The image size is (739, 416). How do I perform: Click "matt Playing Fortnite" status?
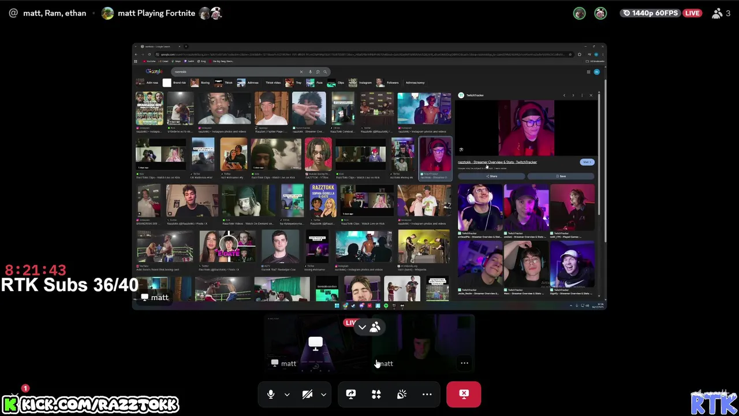click(x=156, y=13)
